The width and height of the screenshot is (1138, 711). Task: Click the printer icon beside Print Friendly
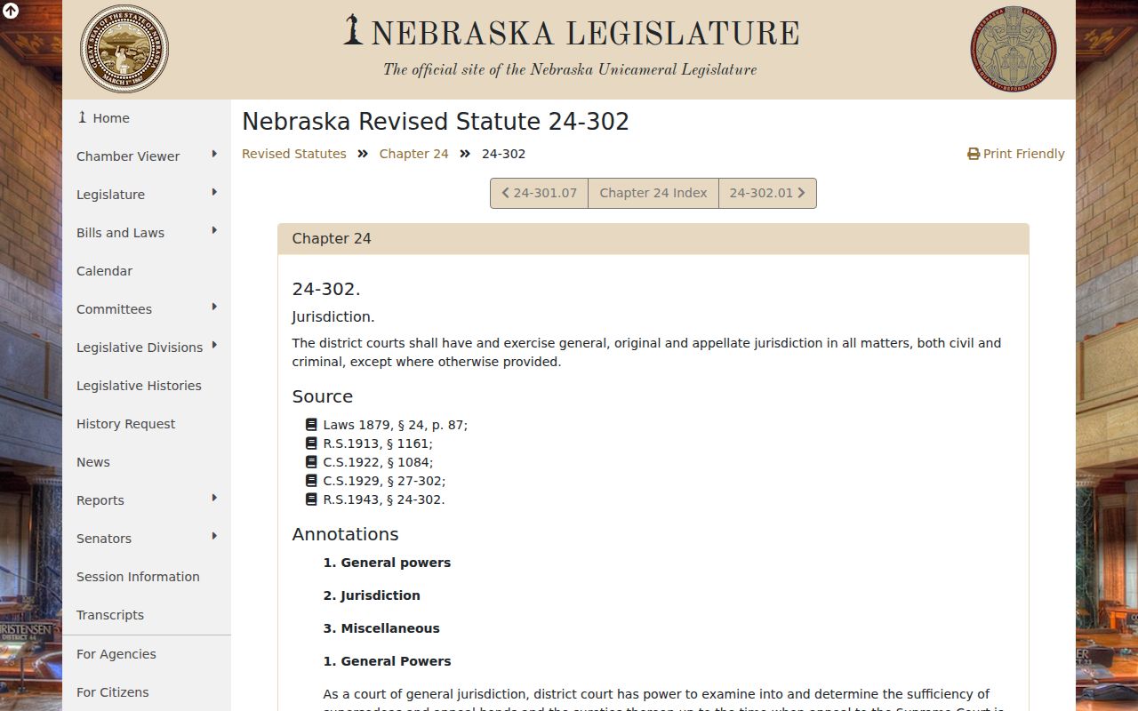click(974, 154)
